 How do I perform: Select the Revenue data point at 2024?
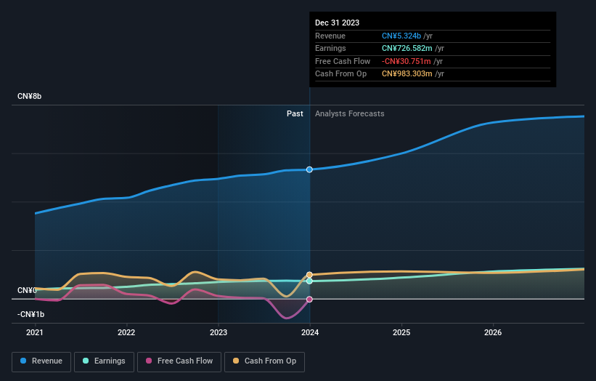(309, 169)
